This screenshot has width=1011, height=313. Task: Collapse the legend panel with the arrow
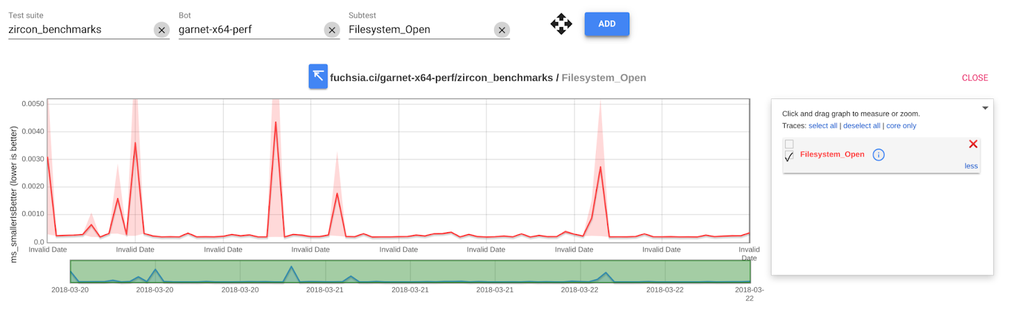(x=985, y=108)
